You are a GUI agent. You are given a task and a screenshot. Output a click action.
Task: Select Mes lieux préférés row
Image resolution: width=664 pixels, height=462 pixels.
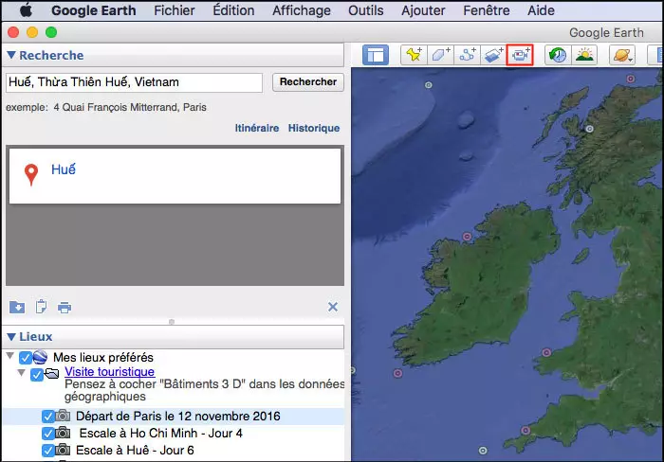tap(102, 357)
